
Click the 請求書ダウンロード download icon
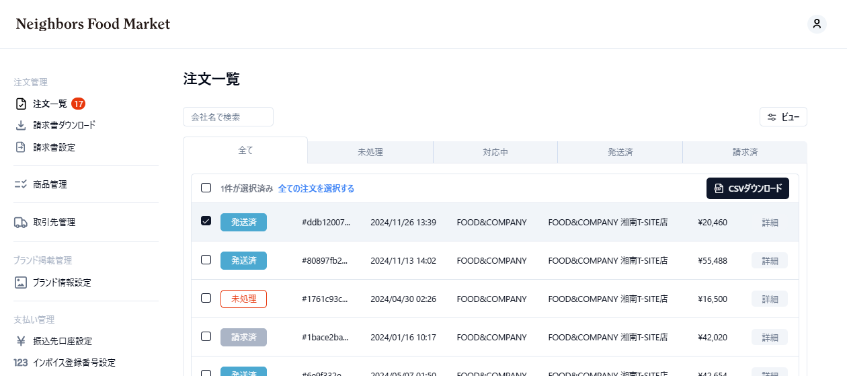pos(21,125)
